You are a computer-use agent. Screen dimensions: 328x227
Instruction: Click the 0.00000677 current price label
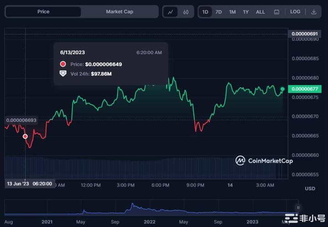tap(305, 89)
